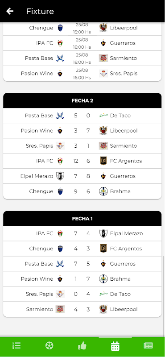Screen dimensions: 165x357
Task: Tap FC Argentos crest in Fecha 1
Action: (x=103, y=249)
